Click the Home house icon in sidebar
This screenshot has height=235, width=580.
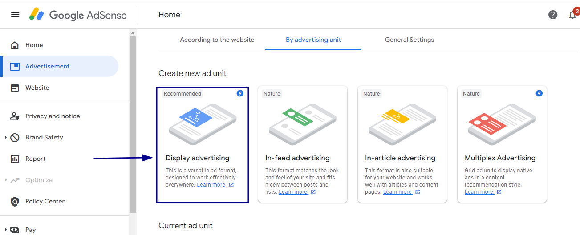click(x=15, y=45)
